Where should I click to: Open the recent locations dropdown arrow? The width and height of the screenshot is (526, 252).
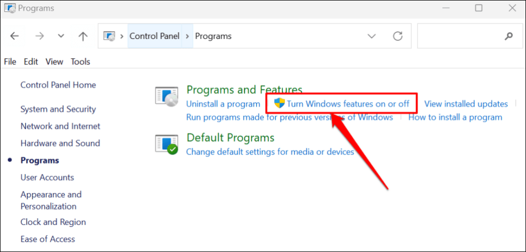tap(61, 36)
